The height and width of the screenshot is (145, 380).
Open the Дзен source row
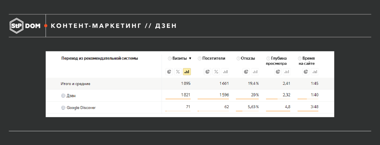coord(71,96)
